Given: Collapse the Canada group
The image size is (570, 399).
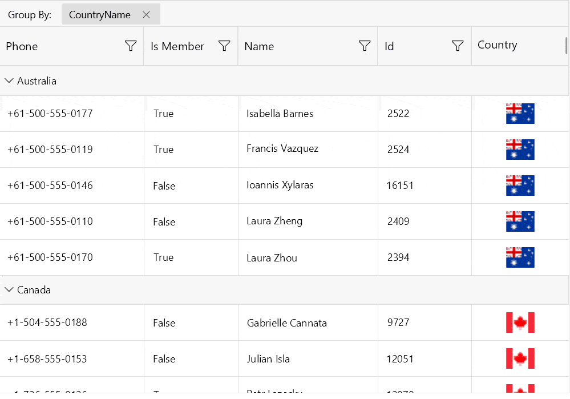Looking at the screenshot, I should point(9,289).
